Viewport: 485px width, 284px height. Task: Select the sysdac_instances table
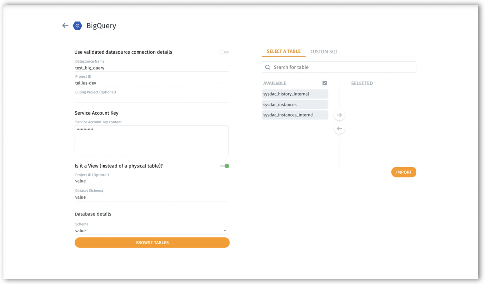(x=295, y=105)
